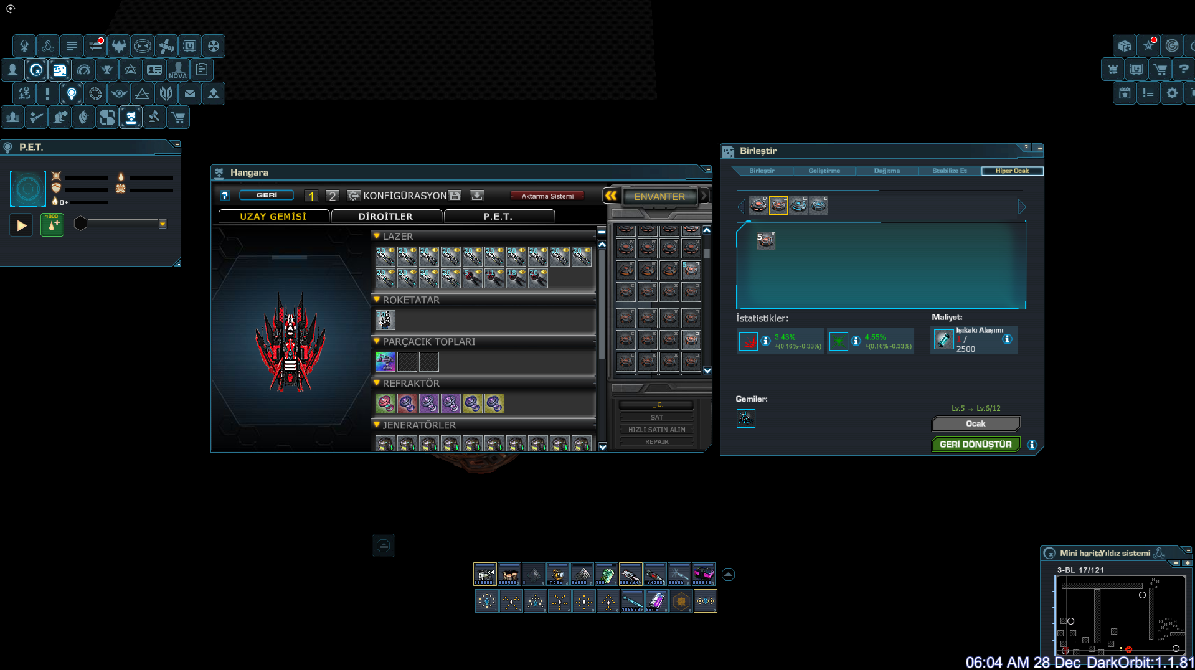Click the P.E.T. fuel add button

click(52, 224)
